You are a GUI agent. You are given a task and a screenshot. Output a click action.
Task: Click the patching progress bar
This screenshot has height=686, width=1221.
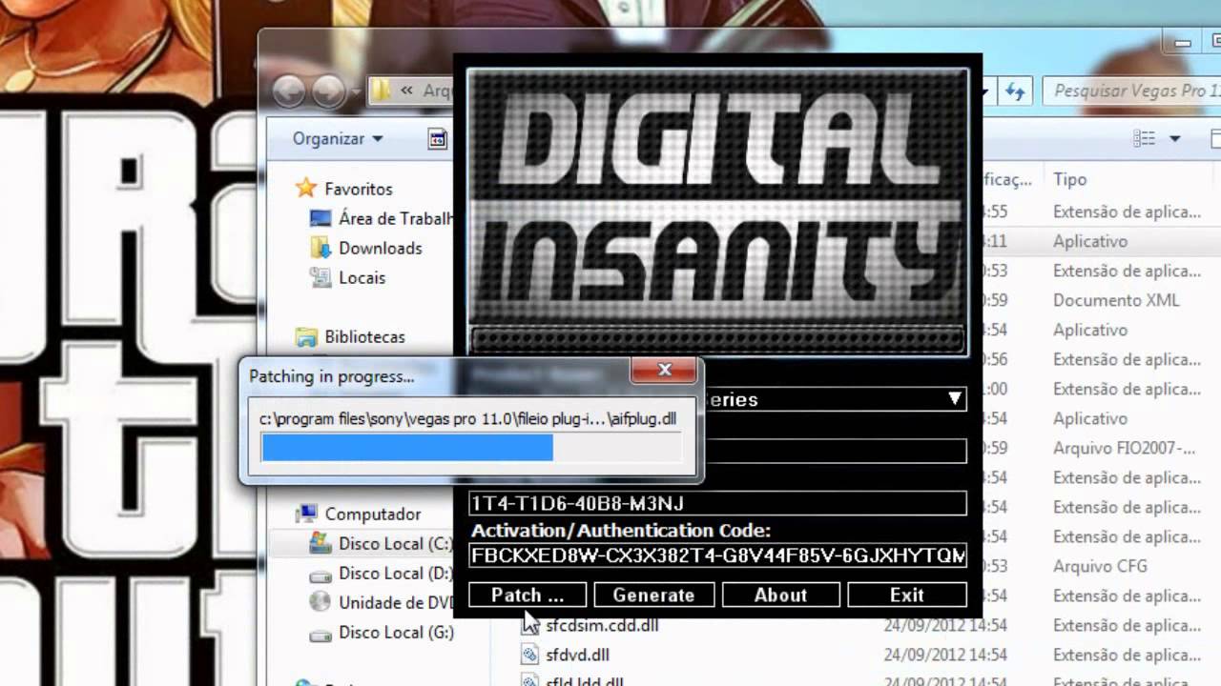pos(472,448)
